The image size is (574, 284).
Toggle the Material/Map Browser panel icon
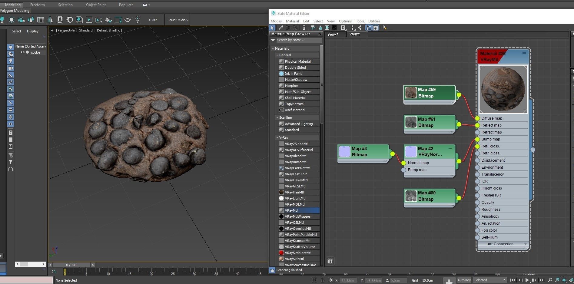tap(368, 28)
